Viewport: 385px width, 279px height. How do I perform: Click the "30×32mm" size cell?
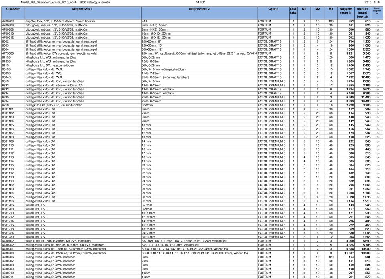[148, 237]
